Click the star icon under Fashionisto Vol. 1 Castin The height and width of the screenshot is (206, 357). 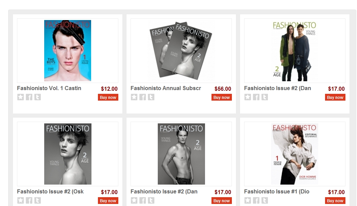pyautogui.click(x=20, y=97)
